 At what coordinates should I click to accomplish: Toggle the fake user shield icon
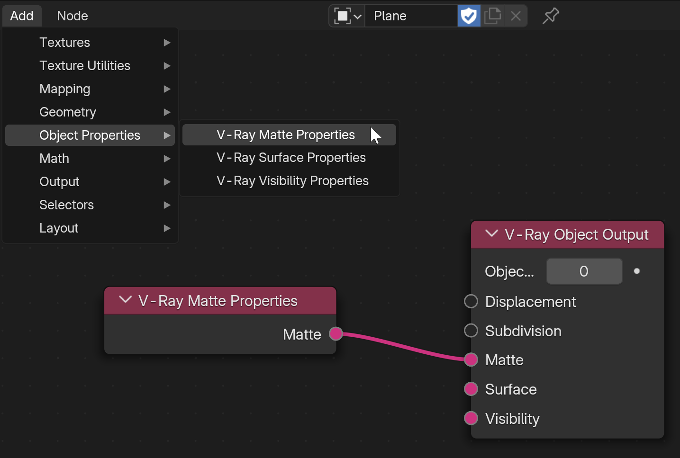[469, 16]
